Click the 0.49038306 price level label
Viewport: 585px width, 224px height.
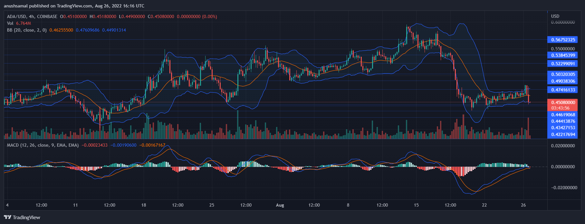[x=563, y=81]
